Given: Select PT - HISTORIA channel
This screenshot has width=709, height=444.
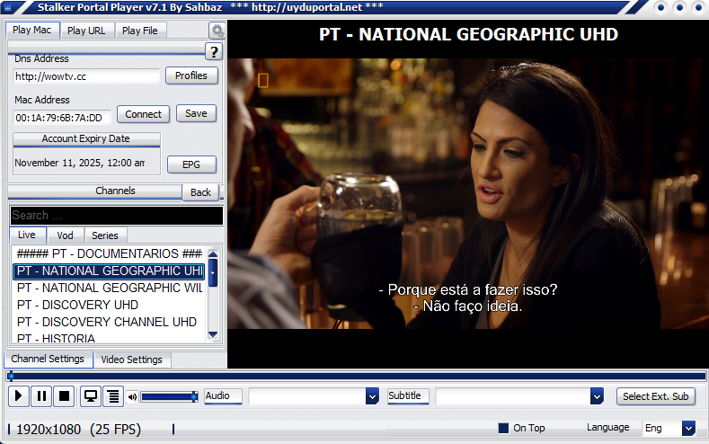Looking at the screenshot, I should click(x=110, y=338).
